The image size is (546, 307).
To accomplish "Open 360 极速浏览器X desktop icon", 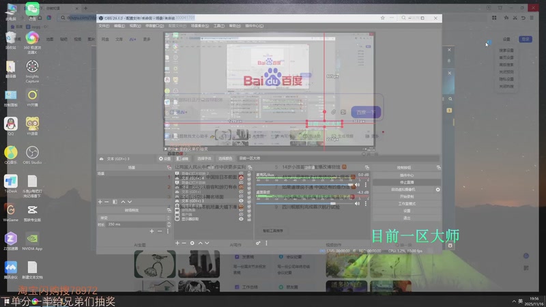I will tap(32, 42).
